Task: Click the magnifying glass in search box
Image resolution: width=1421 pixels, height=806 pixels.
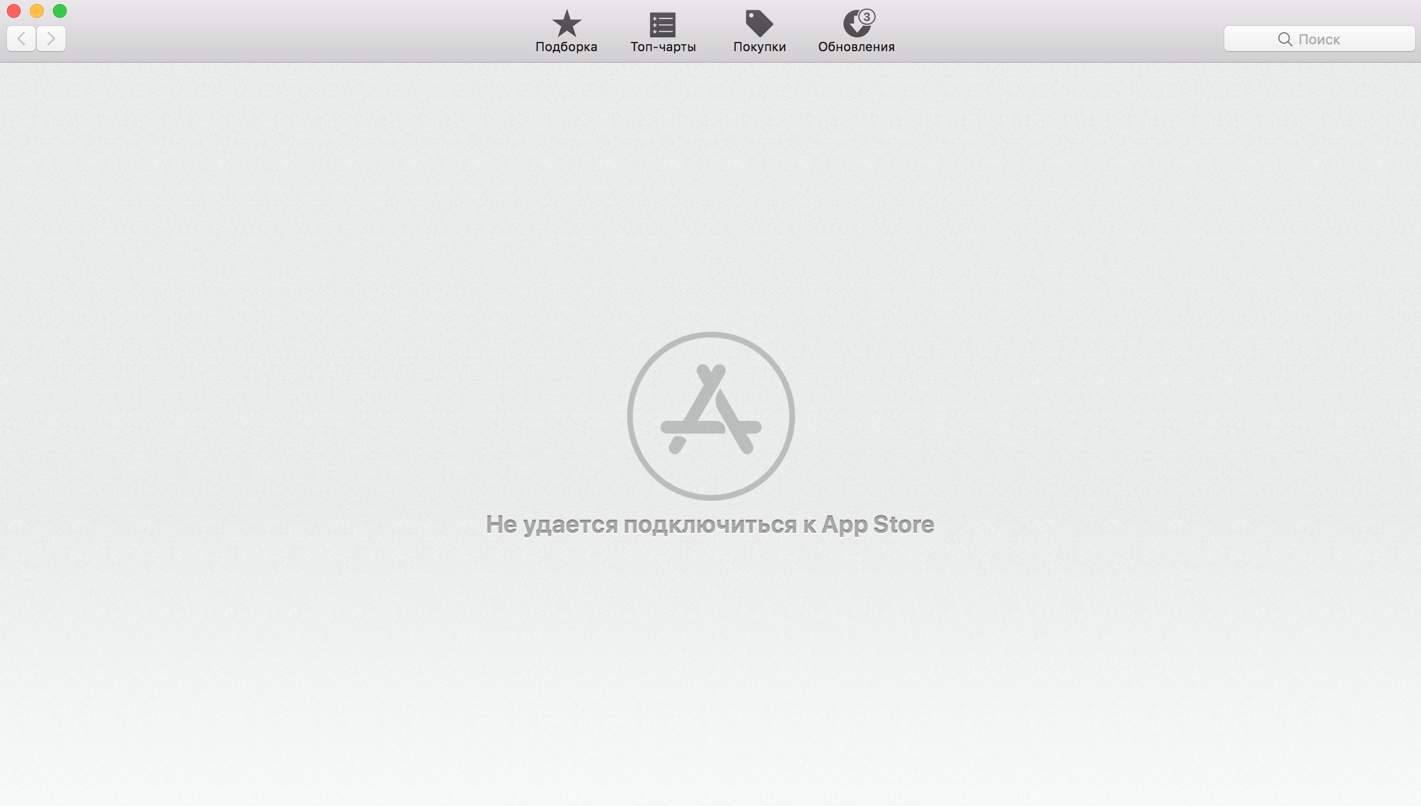Action: [x=1285, y=39]
